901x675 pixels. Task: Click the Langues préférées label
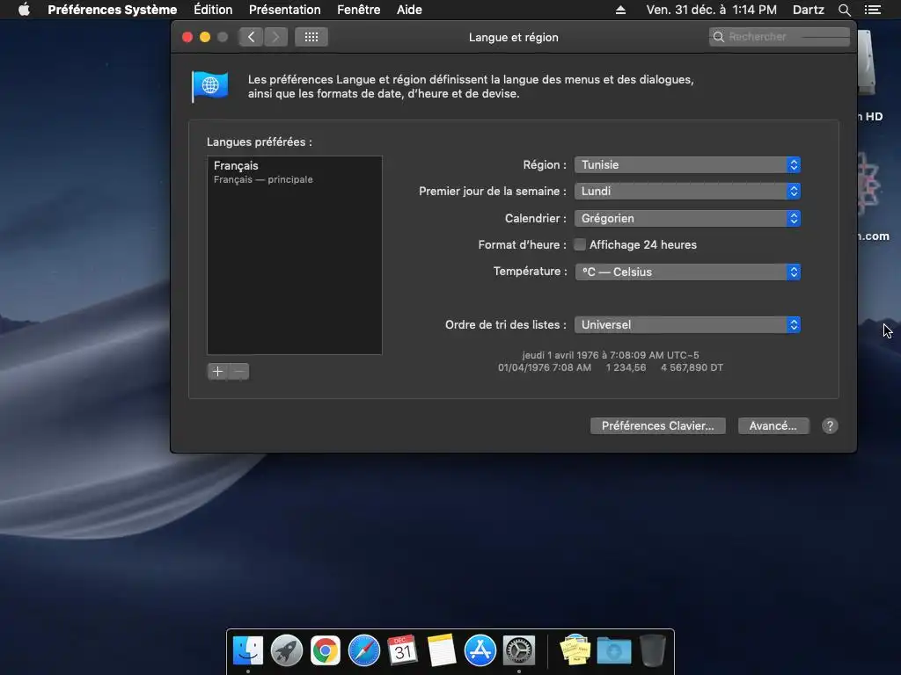pos(260,142)
